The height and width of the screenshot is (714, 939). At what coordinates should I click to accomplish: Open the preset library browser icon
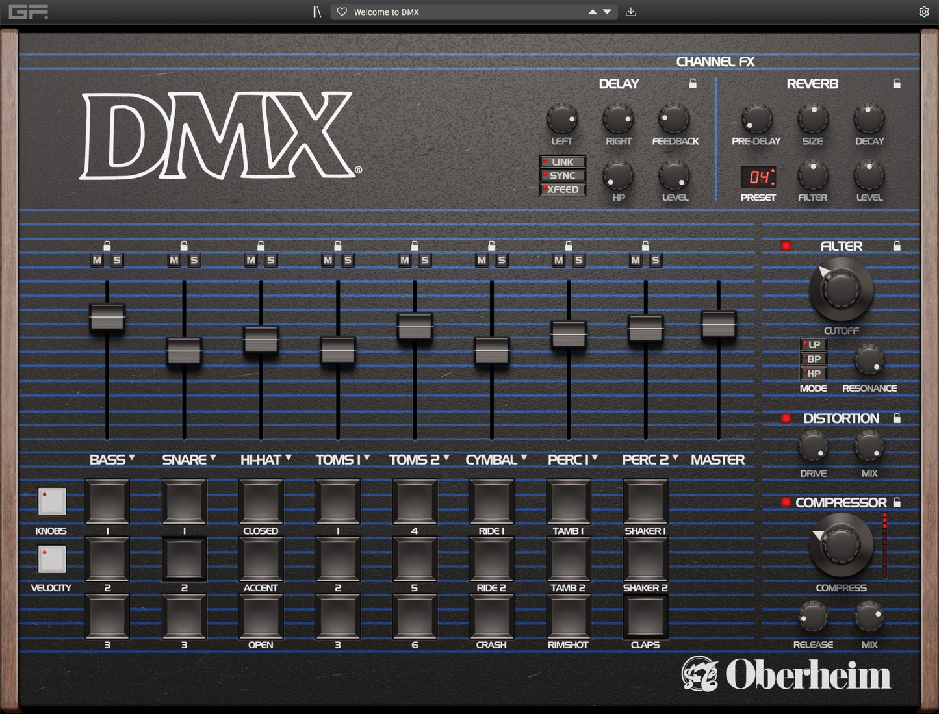click(316, 11)
